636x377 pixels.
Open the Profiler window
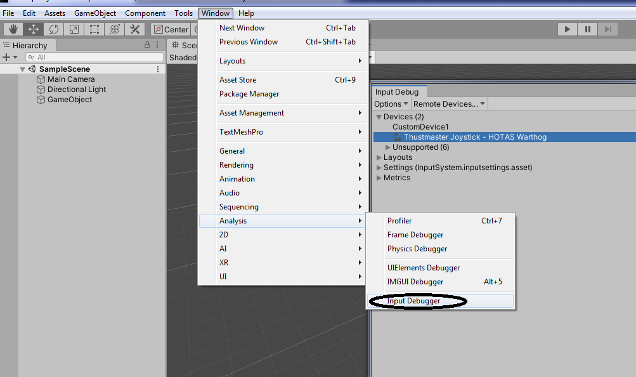pos(441,221)
